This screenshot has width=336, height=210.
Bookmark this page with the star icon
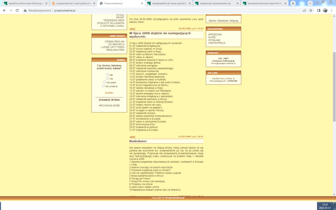point(311,10)
